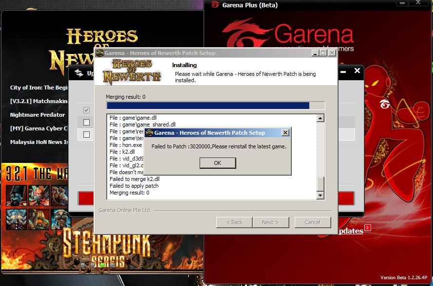Click the top-middle hero portrait in banner

(x=38, y=195)
